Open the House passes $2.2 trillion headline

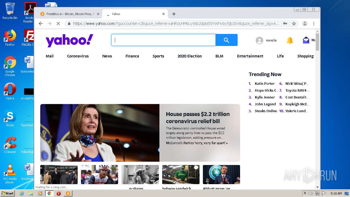tap(198, 118)
